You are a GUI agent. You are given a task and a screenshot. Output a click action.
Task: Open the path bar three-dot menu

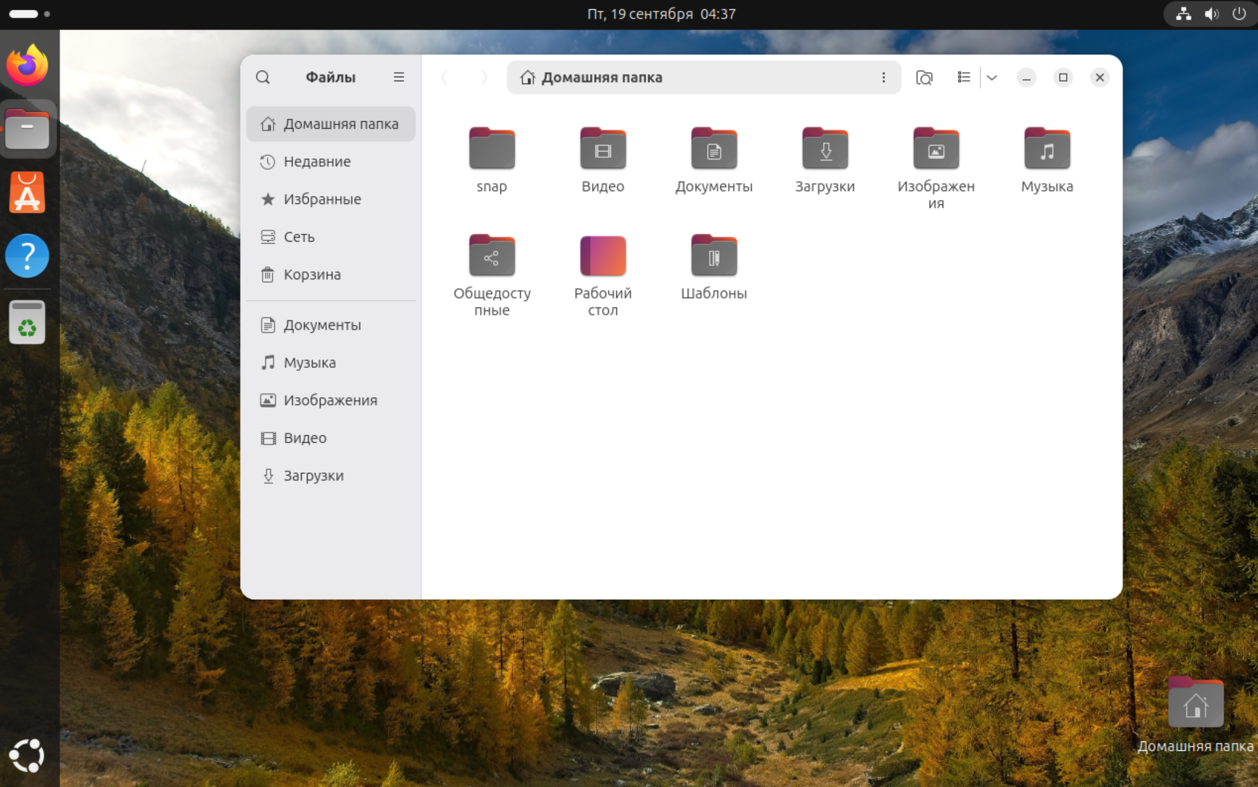[x=883, y=77]
